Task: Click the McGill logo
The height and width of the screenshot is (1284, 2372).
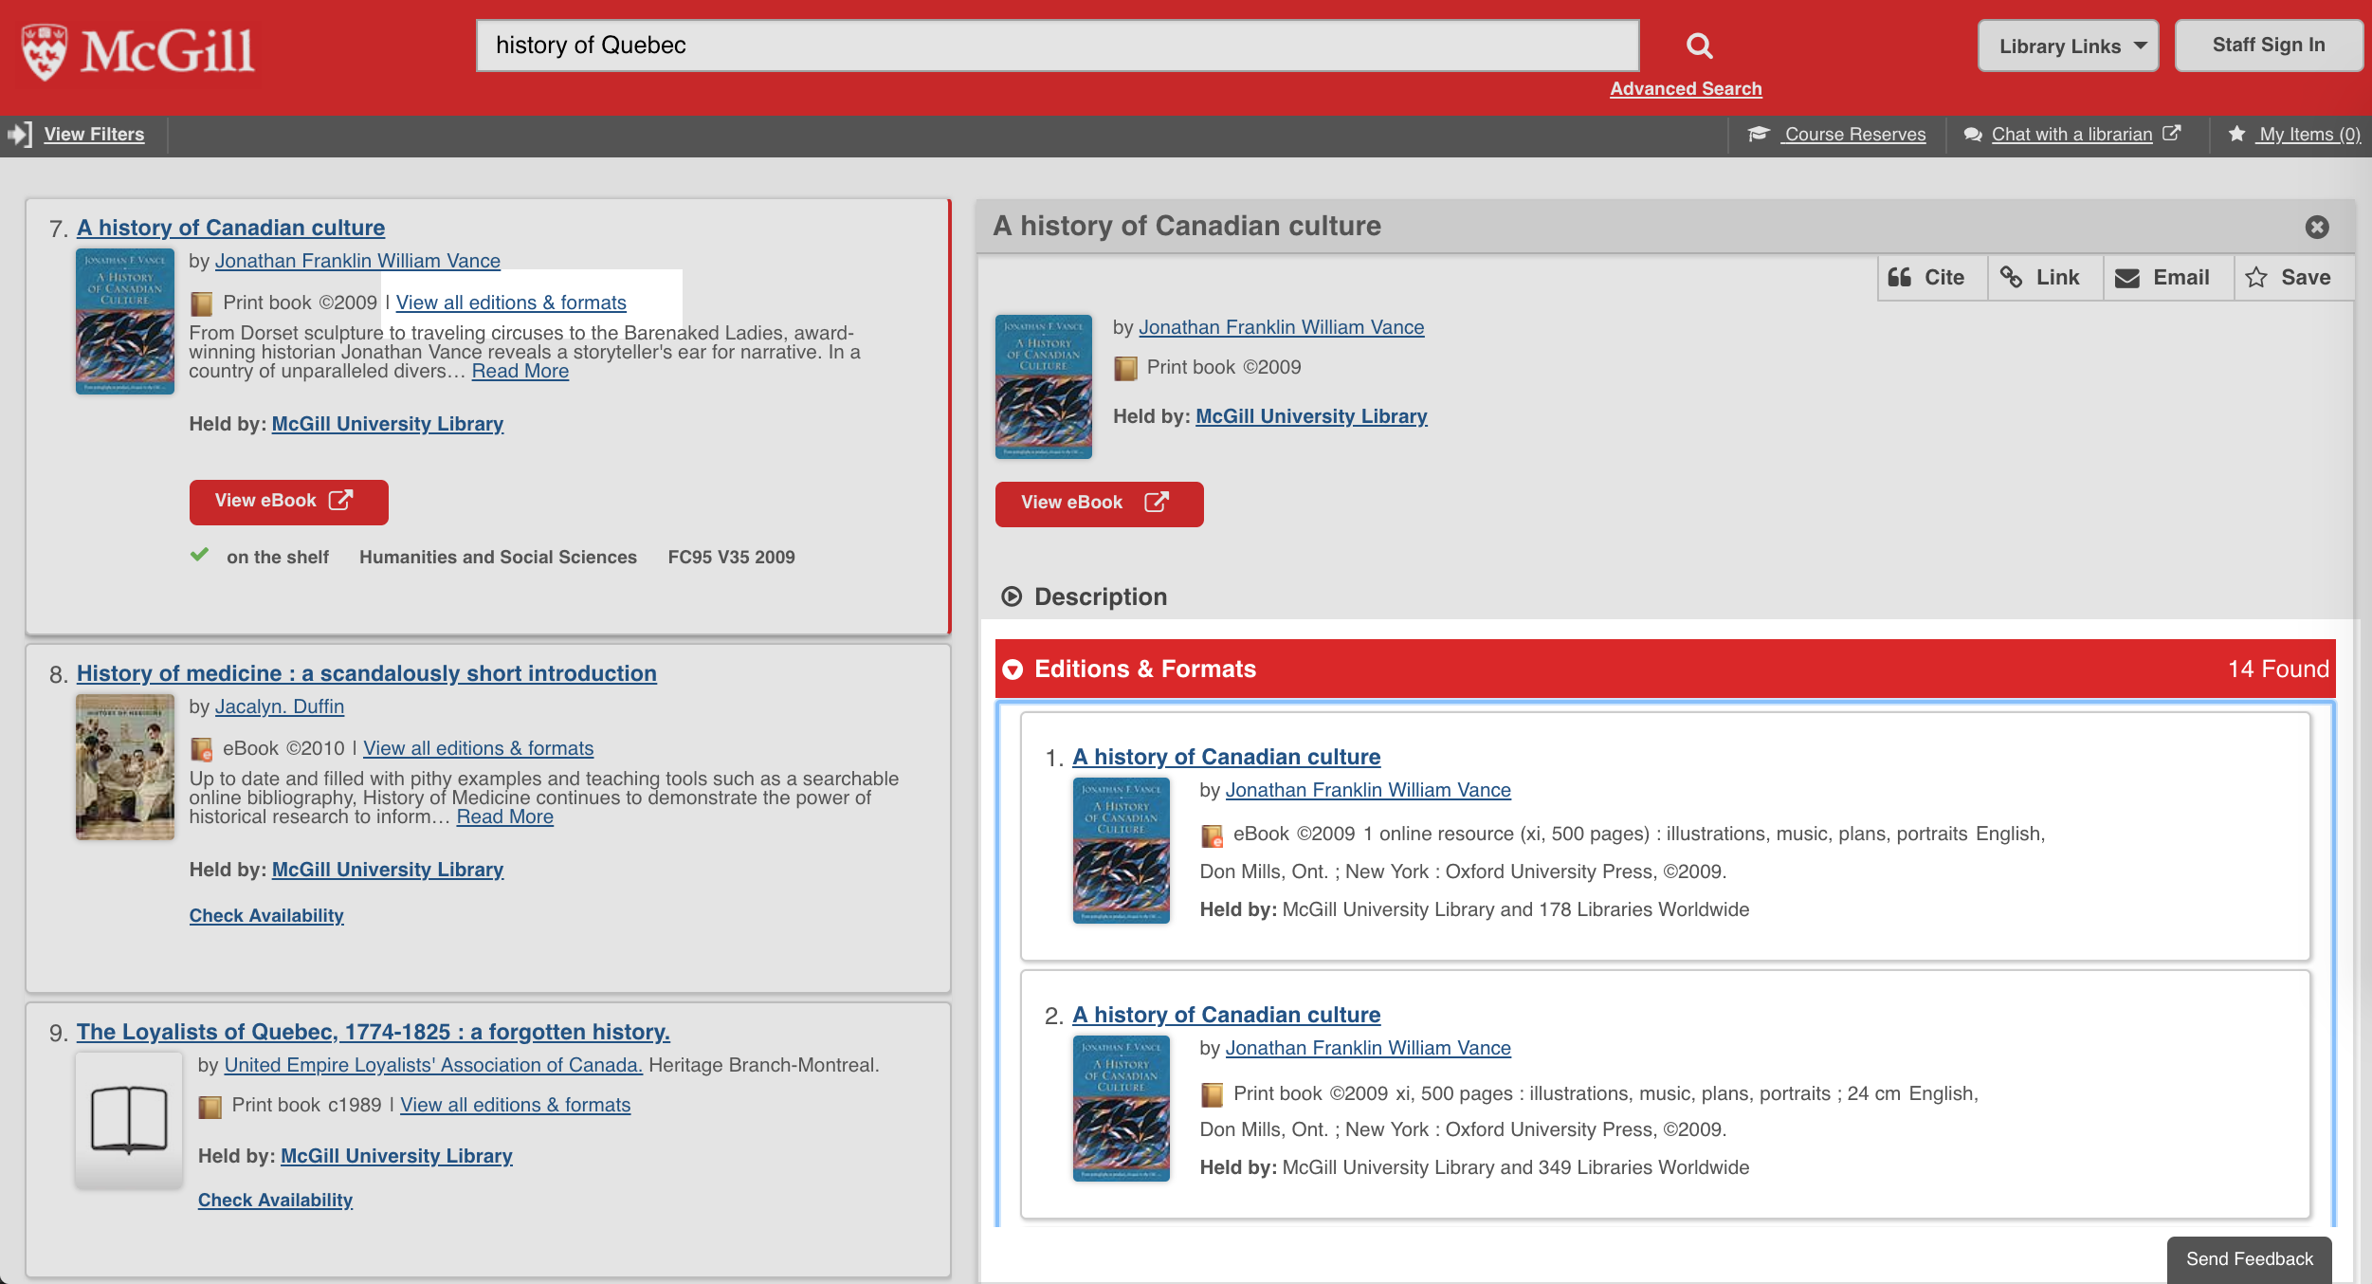Action: (x=138, y=51)
